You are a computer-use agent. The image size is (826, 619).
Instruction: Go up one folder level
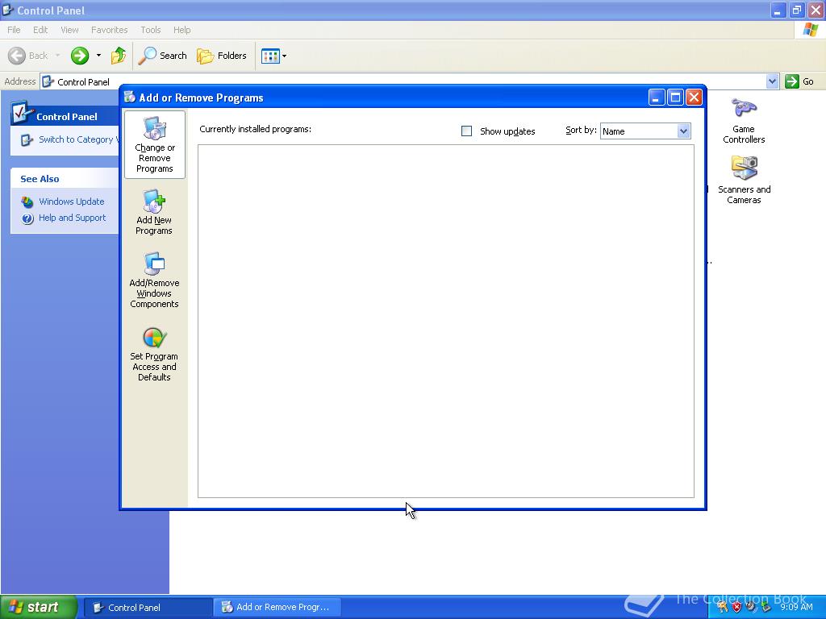pos(119,56)
